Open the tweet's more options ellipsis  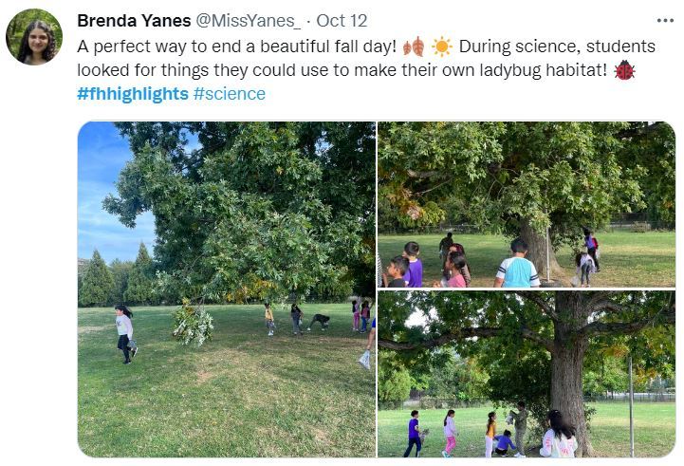tap(665, 21)
